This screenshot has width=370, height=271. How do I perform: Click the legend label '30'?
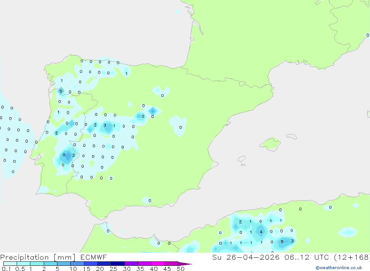[x=127, y=269]
